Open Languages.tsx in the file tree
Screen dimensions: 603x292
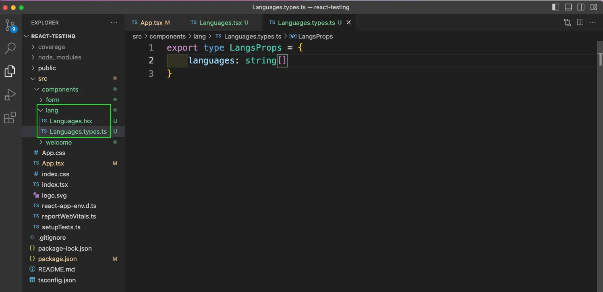pos(73,121)
